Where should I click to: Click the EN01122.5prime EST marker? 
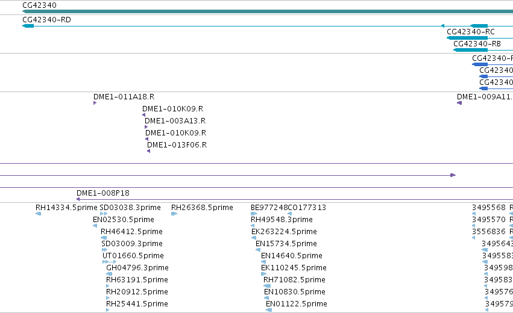(269, 310)
